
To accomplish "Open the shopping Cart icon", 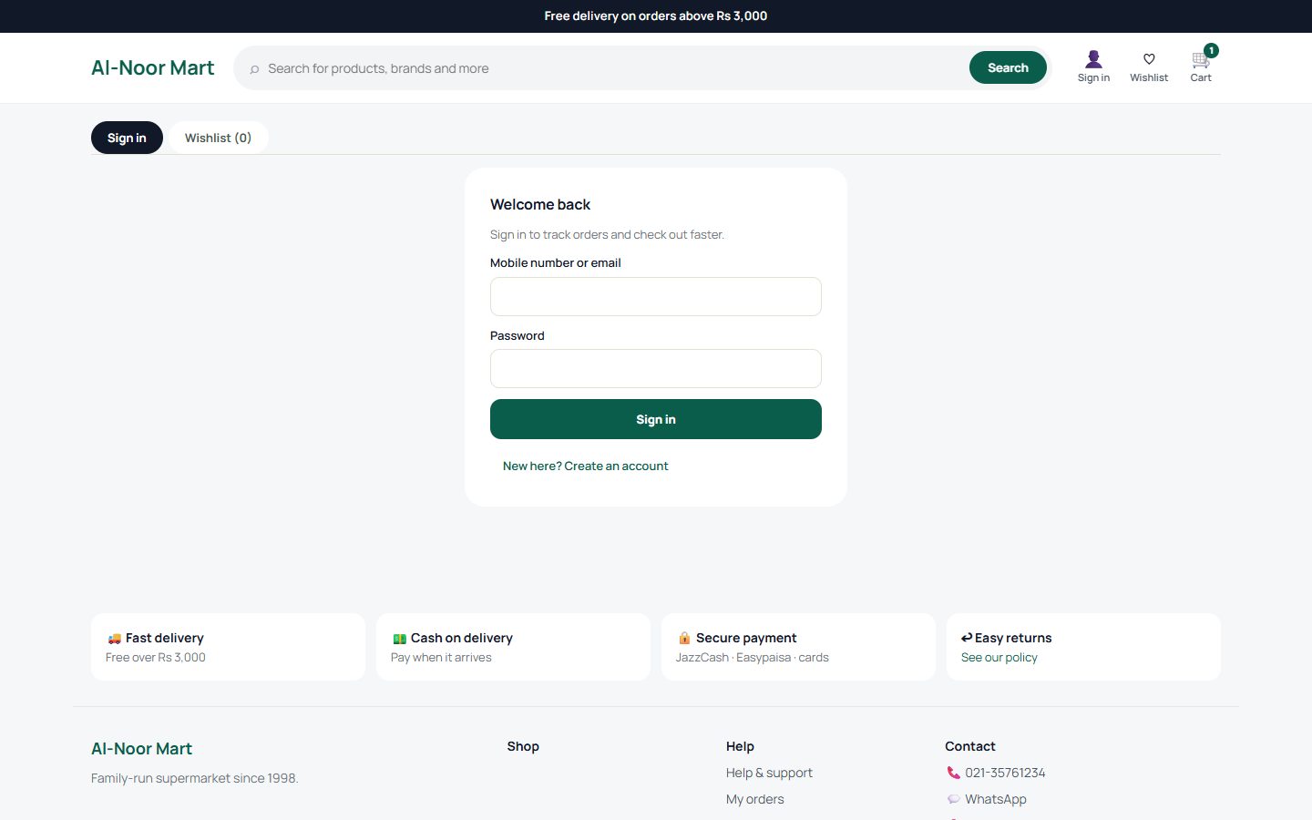I will tap(1200, 61).
